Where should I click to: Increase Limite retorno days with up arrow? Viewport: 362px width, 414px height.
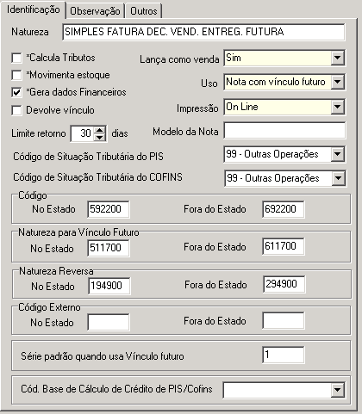tap(100, 130)
